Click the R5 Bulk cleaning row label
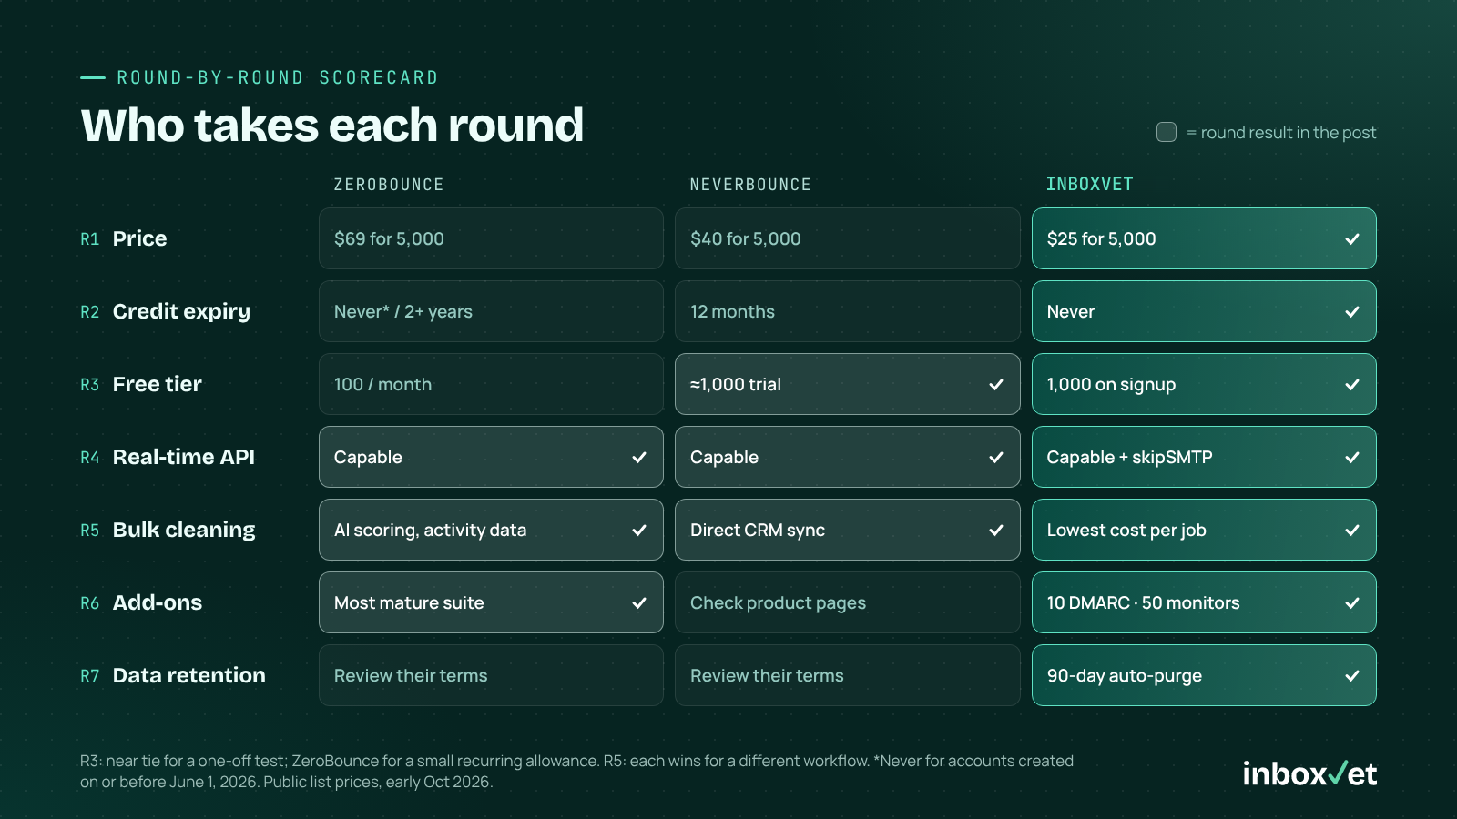 pyautogui.click(x=168, y=530)
